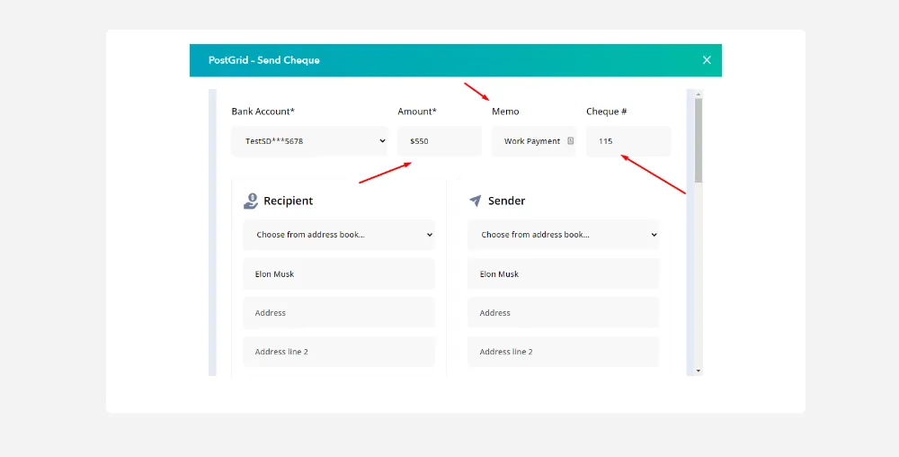Expand Sender address book dropdown
Image resolution: width=899 pixels, height=457 pixels.
click(563, 235)
